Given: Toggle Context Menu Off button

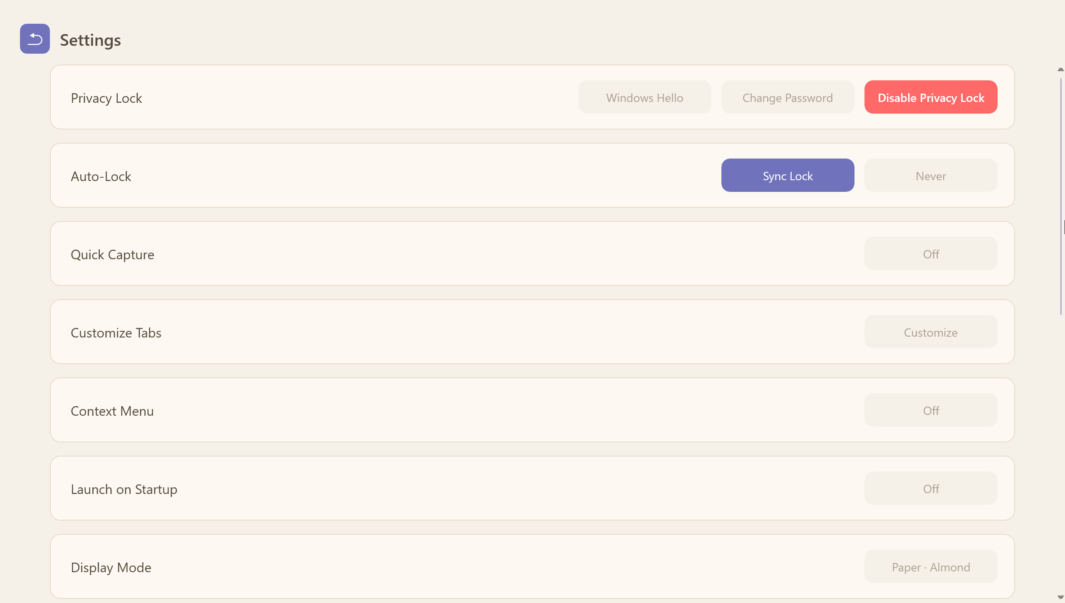Looking at the screenshot, I should pyautogui.click(x=931, y=410).
